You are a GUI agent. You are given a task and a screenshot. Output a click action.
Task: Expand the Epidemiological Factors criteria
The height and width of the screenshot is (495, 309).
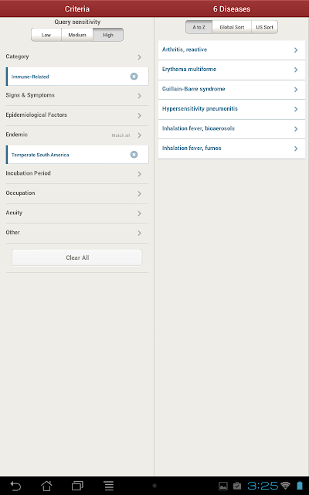click(77, 115)
